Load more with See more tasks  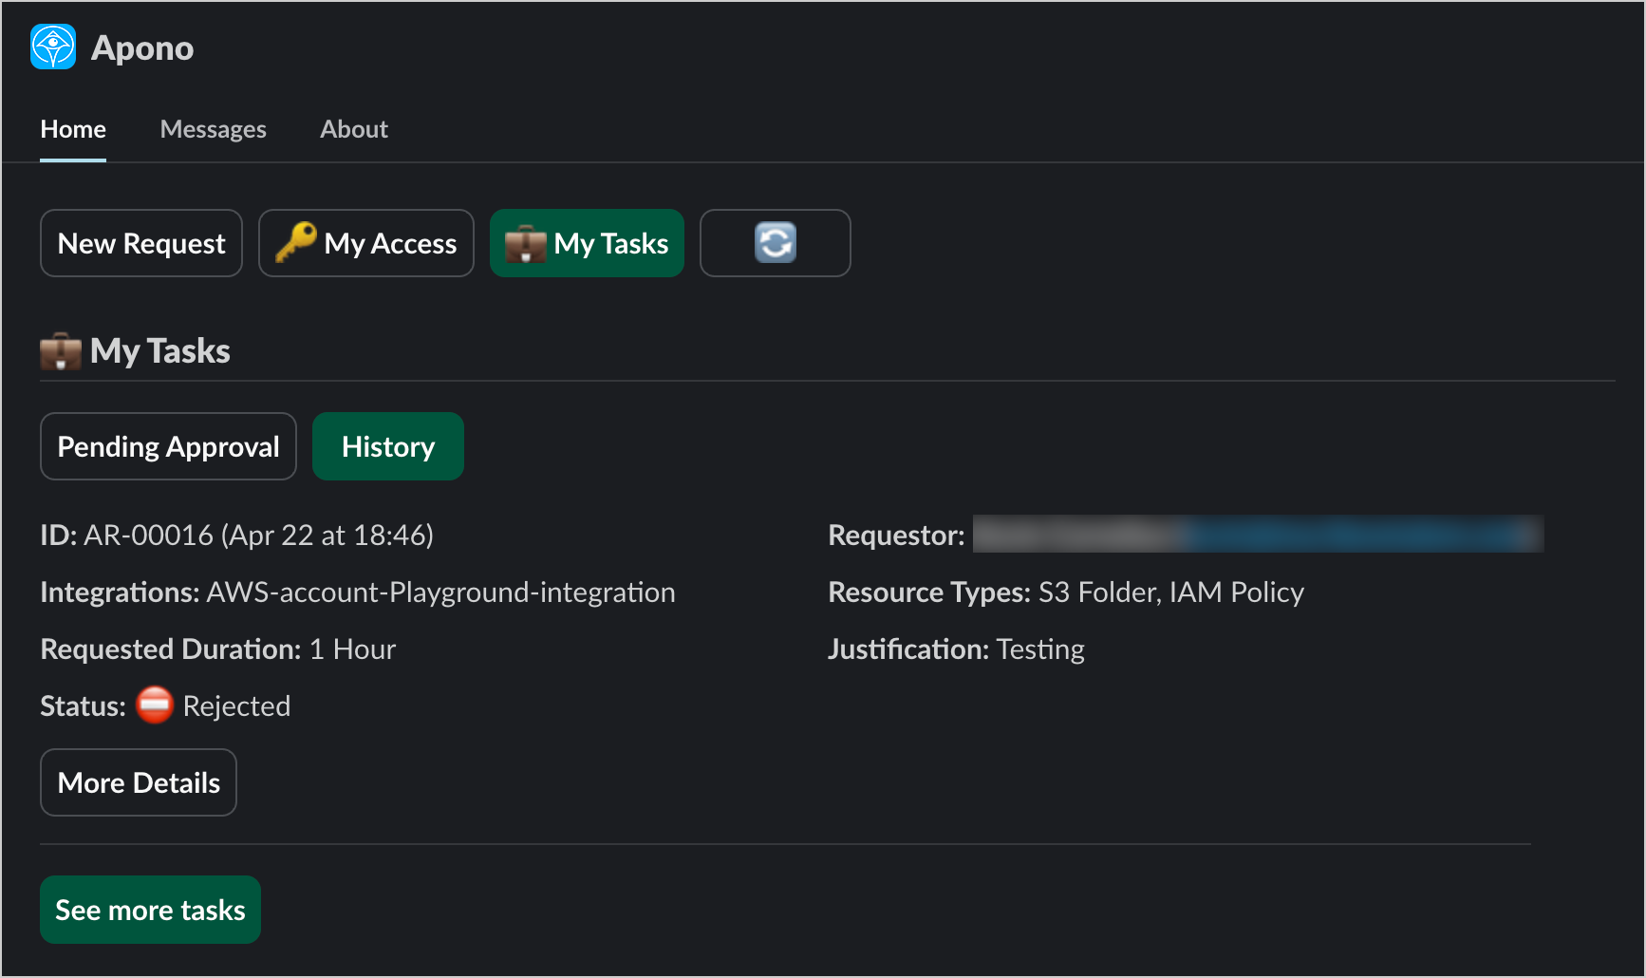[x=150, y=910]
